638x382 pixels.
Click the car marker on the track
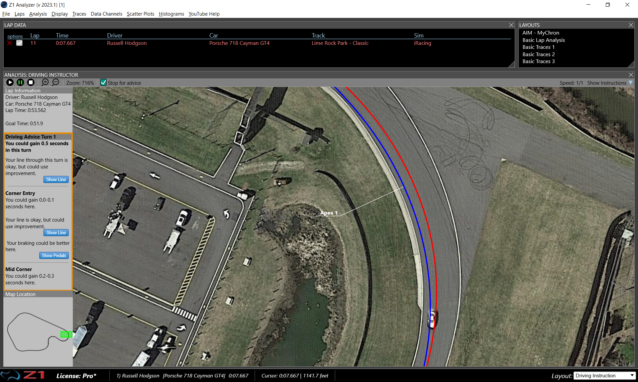coord(432,319)
